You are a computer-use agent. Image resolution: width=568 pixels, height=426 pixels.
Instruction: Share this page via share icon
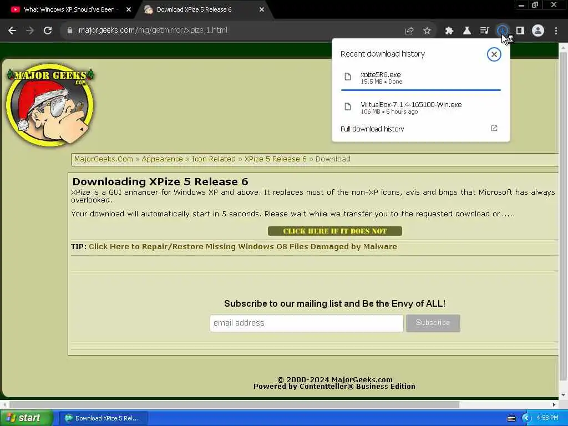pyautogui.click(x=409, y=31)
